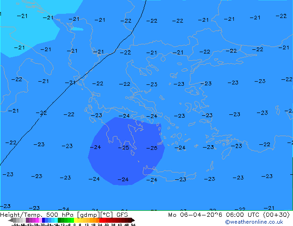293x226 pixels.
Task: Click the bright yellow swatch in the legend
Action: 76,220
